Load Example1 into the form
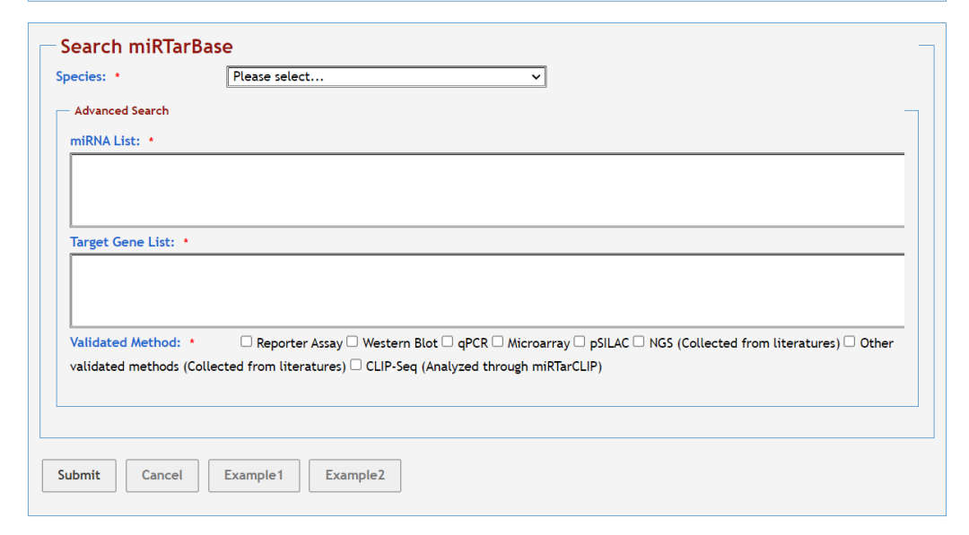This screenshot has height=535, width=969. tap(254, 476)
